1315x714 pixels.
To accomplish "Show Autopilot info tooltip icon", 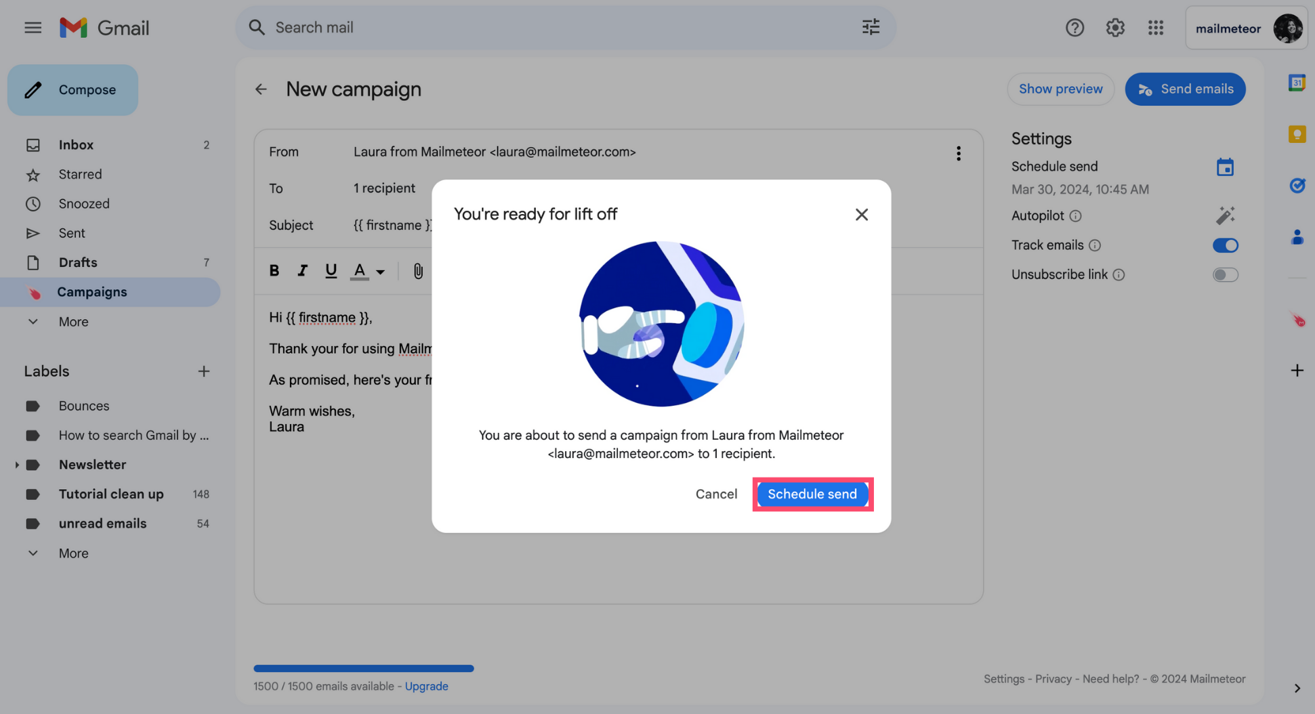I will (x=1075, y=216).
